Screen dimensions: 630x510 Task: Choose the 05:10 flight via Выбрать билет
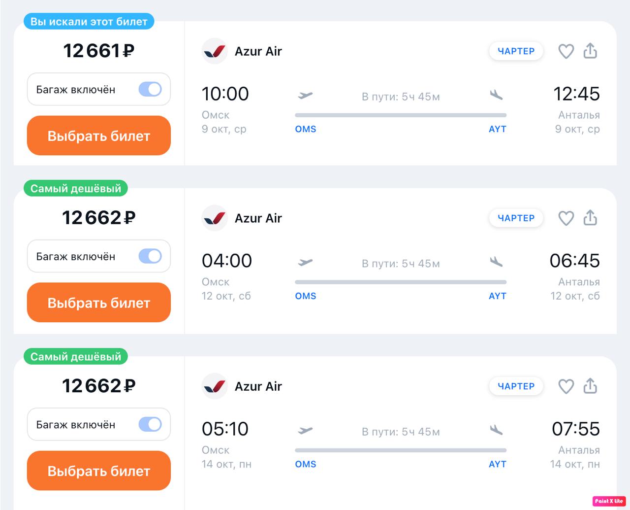click(x=99, y=471)
